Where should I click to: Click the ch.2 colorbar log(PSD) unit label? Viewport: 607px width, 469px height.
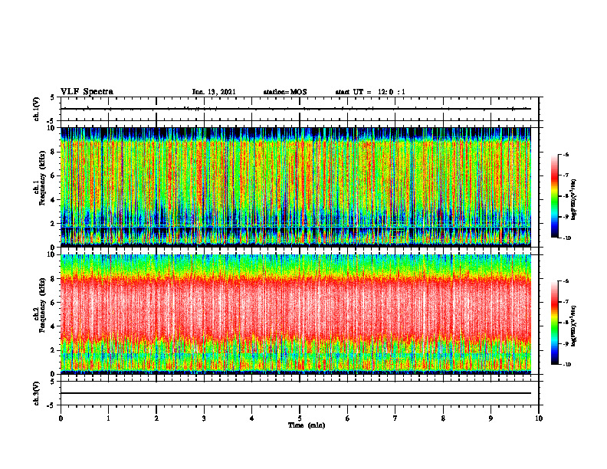point(574,326)
